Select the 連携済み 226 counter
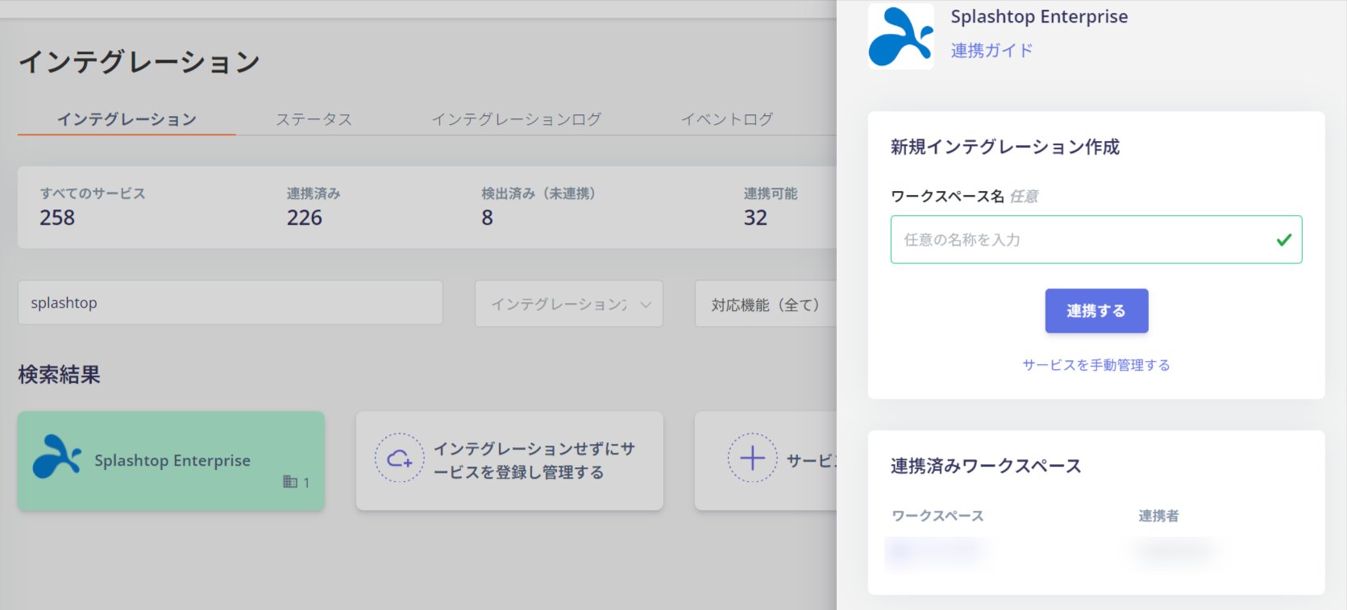The width and height of the screenshot is (1347, 610). pos(314,206)
